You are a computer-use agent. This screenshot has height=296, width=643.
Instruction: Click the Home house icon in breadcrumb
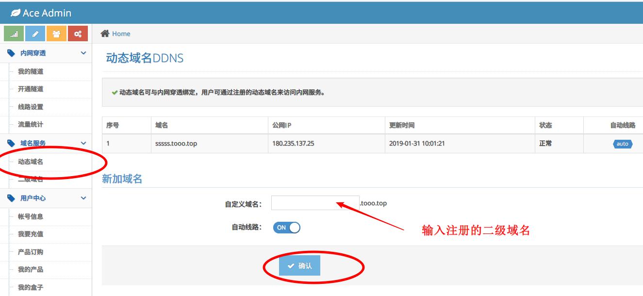click(x=105, y=33)
